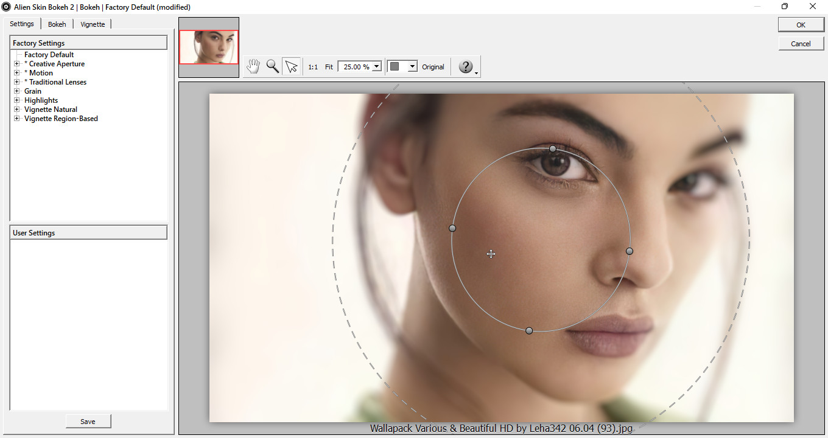Switch to the Bokeh tab

tap(57, 24)
